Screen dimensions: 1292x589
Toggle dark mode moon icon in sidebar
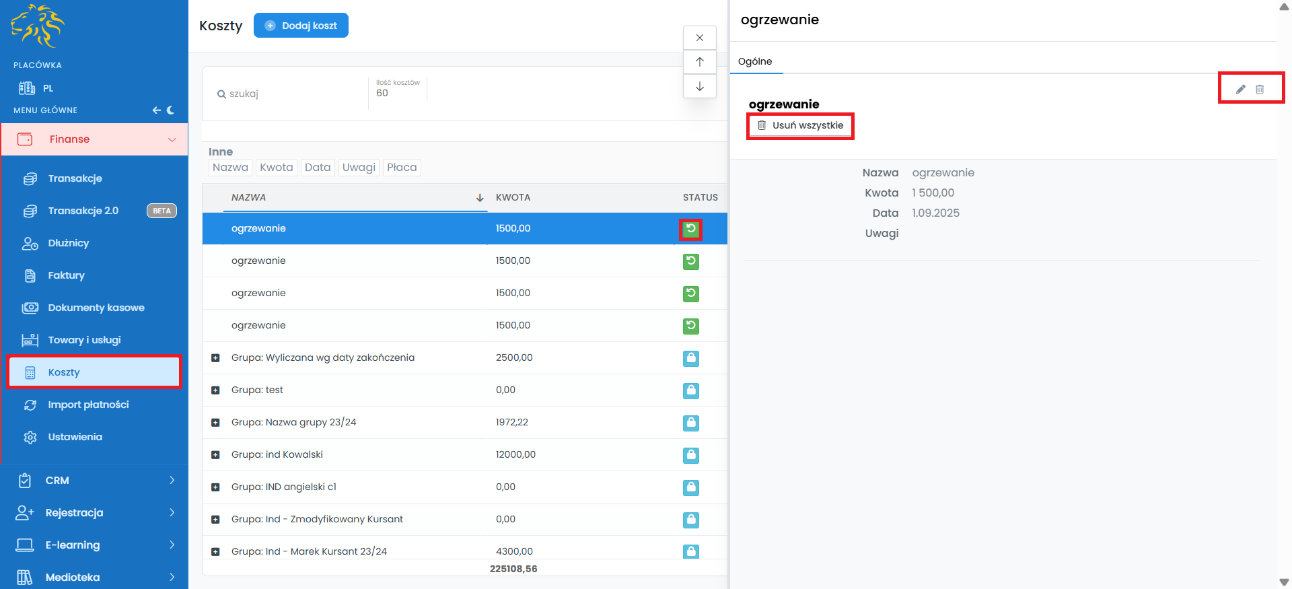click(171, 110)
